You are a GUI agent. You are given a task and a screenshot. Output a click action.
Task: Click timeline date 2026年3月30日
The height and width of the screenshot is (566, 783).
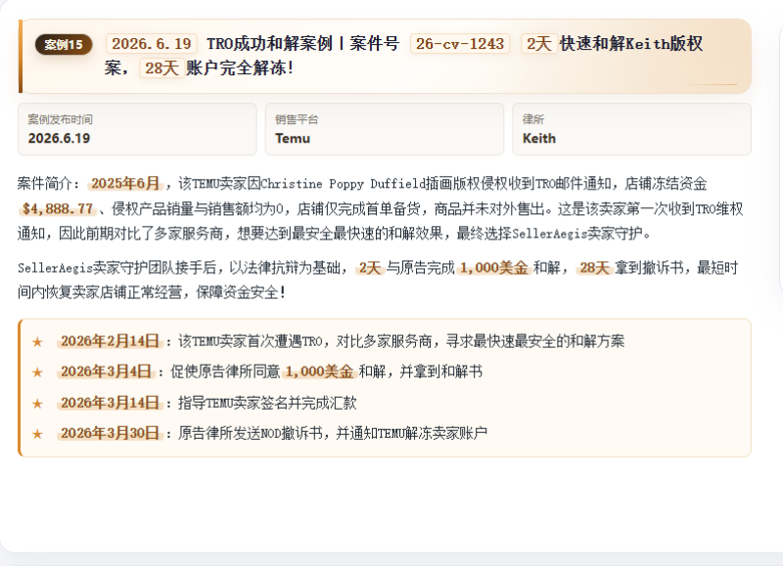click(x=110, y=433)
